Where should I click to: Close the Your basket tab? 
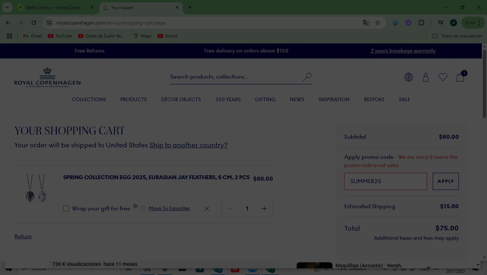(177, 7)
